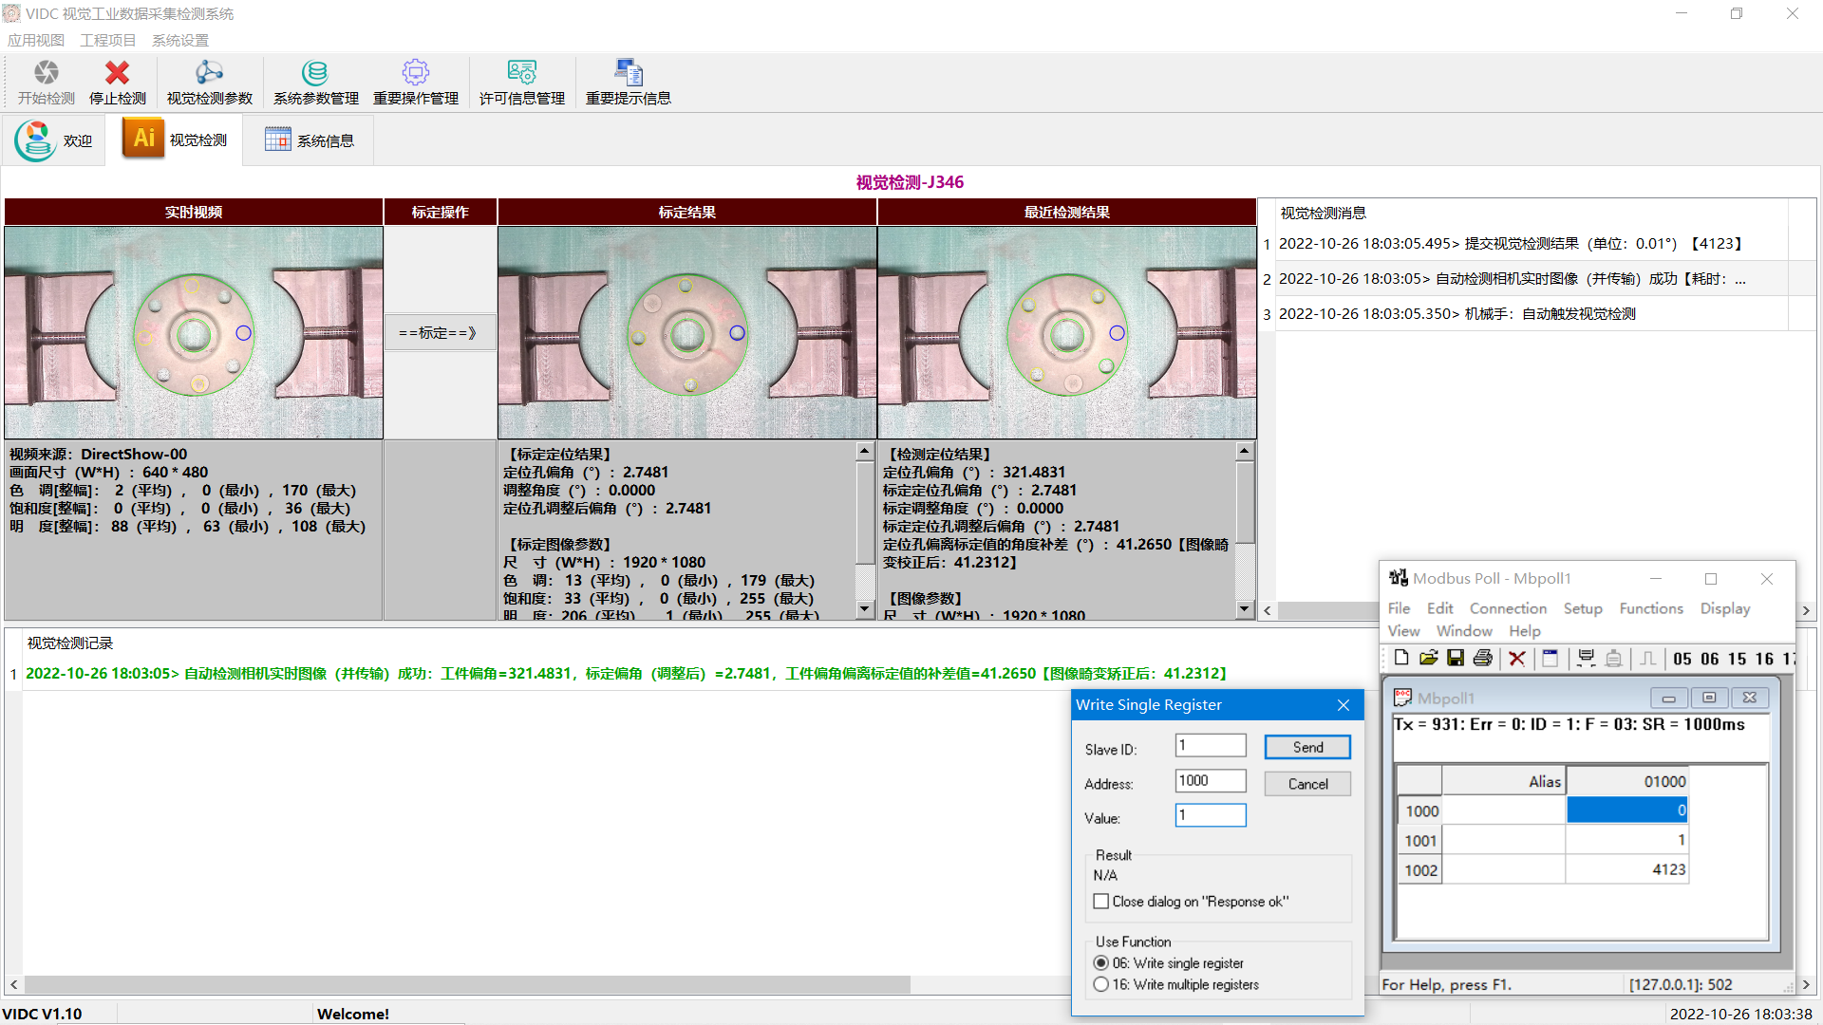Screen dimensions: 1823x1025
Task: Click the Mbpoll1 document icon in child window
Action: pos(1403,698)
